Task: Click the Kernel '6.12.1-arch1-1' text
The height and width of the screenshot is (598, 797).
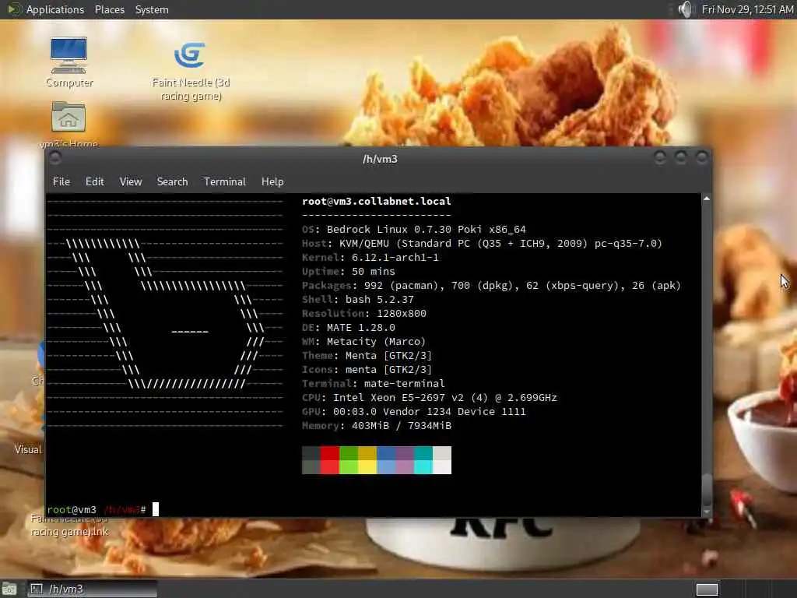Action: pos(395,257)
